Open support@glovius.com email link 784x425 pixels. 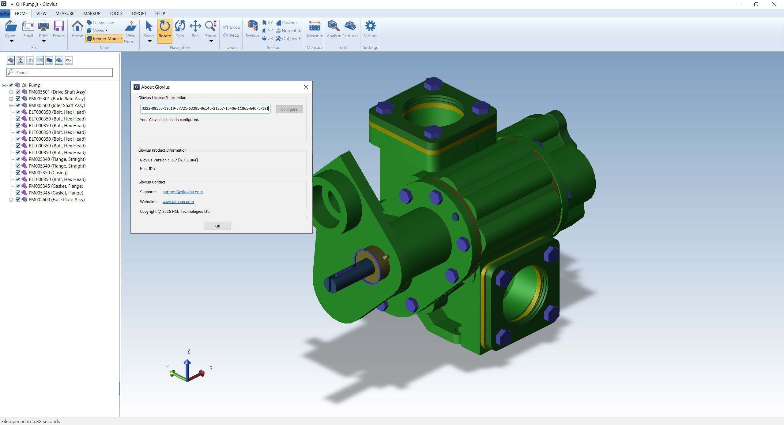pyautogui.click(x=183, y=192)
